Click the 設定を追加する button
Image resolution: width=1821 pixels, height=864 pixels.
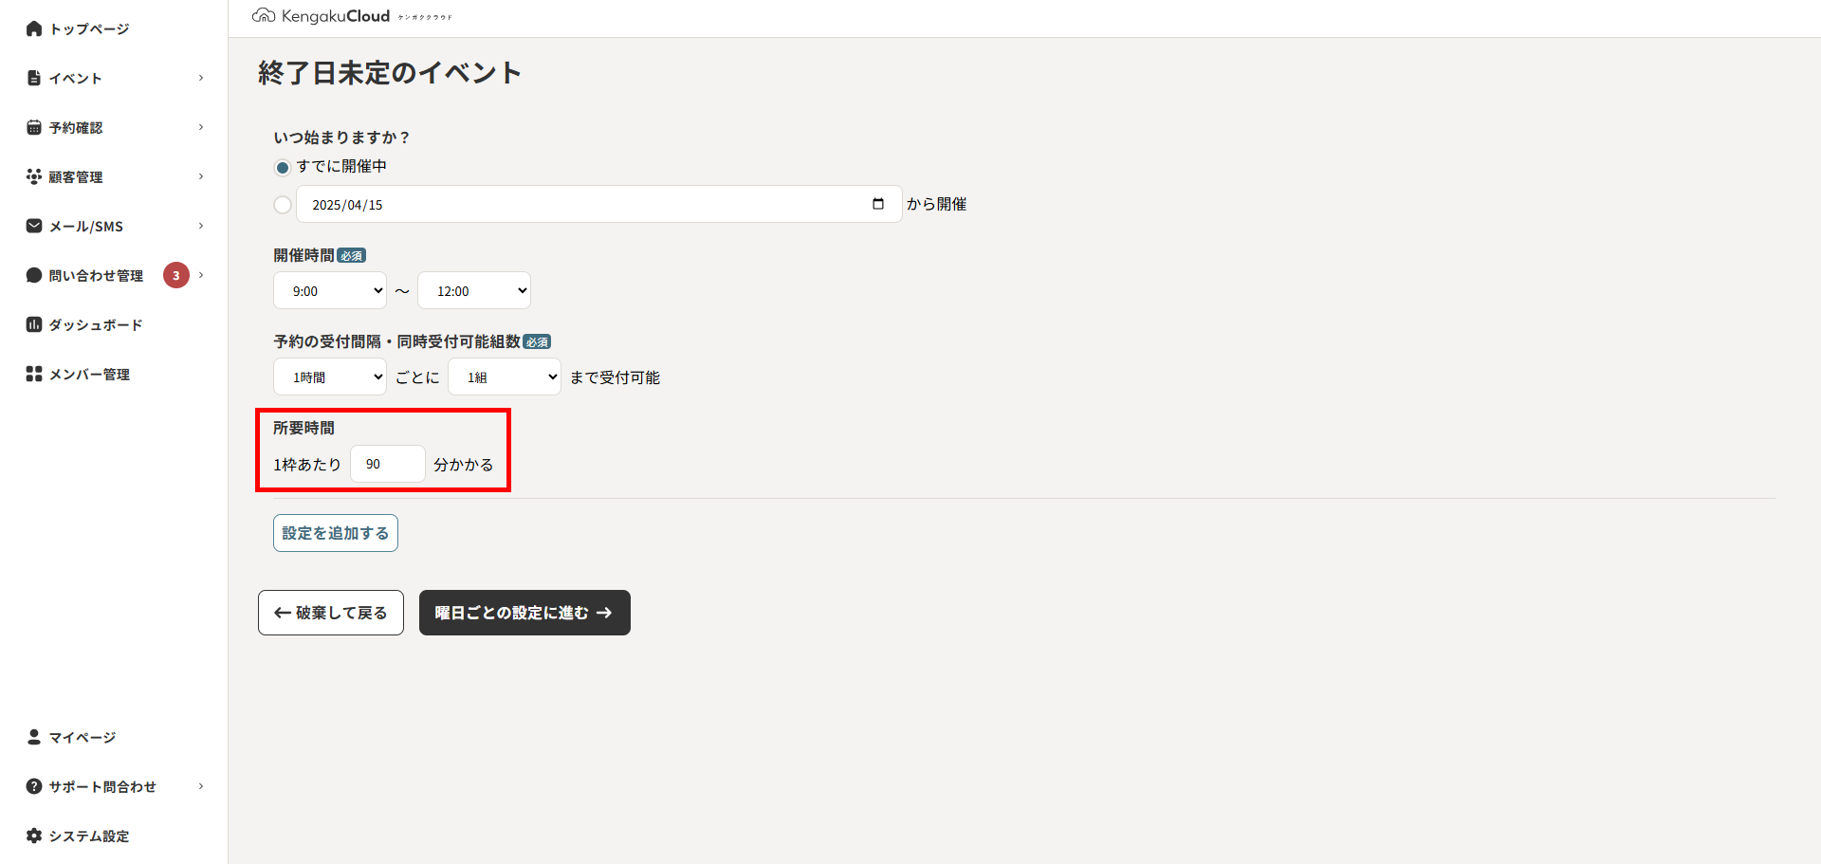click(336, 533)
